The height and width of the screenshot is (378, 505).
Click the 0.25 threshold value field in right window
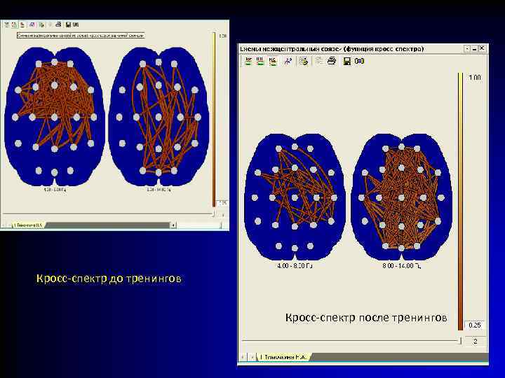coord(475,325)
